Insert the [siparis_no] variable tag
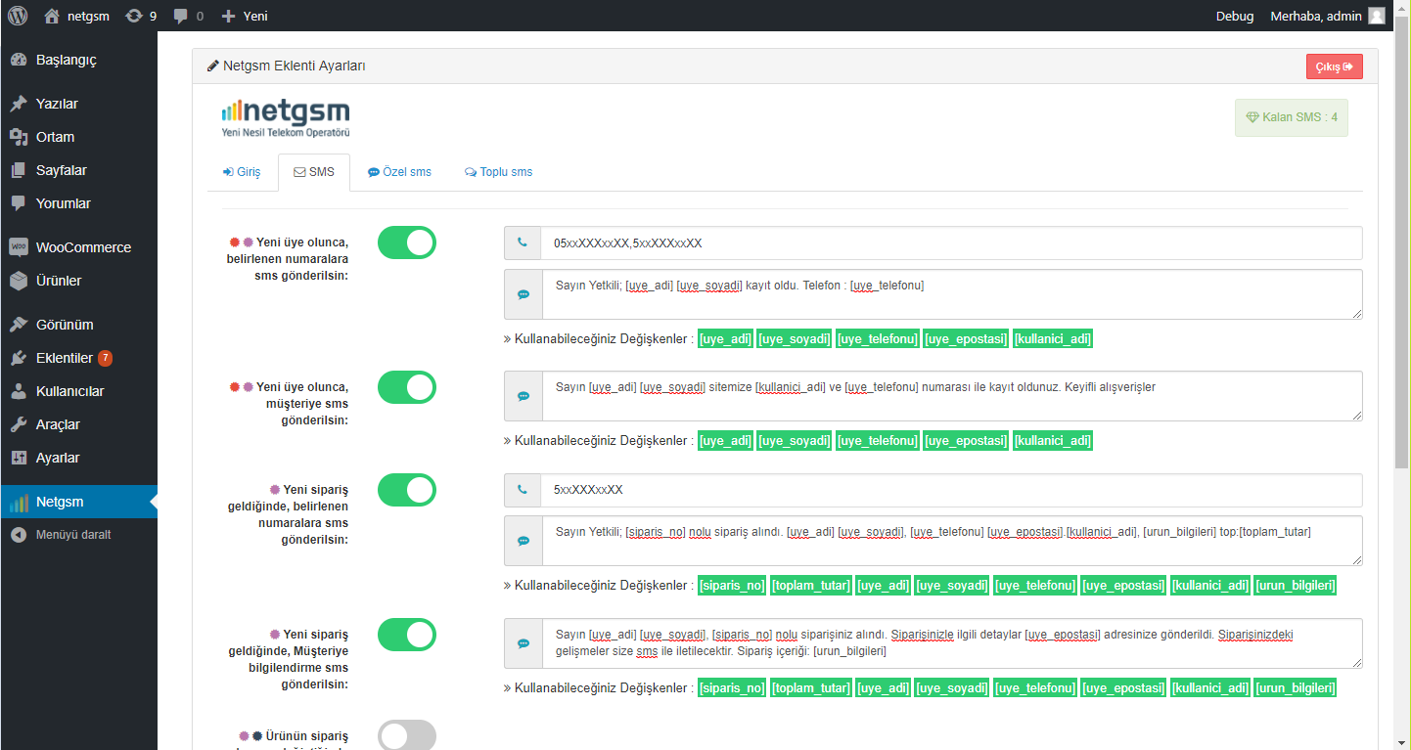The image size is (1411, 750). click(x=731, y=586)
